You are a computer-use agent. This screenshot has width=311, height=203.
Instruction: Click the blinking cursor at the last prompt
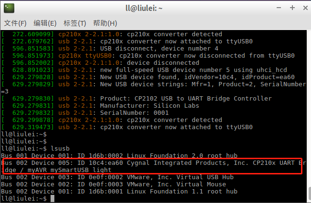pos(52,198)
